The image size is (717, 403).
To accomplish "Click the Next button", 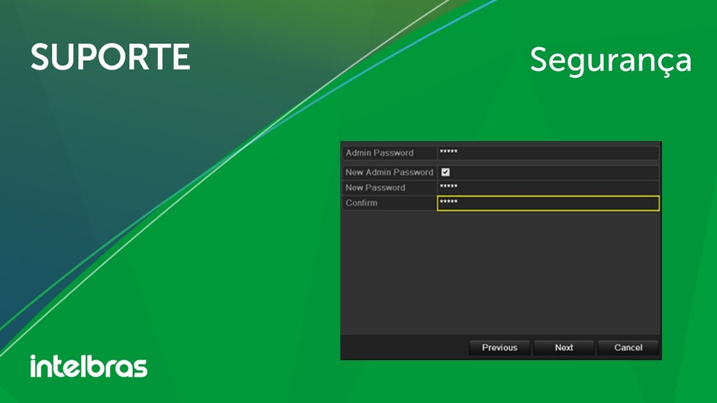I will [x=564, y=348].
